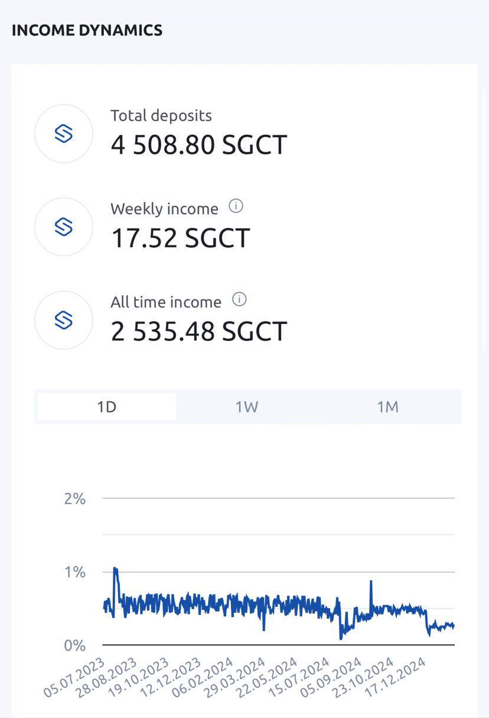Open the All time income info icon
Viewport: 489px width, 718px height.
click(239, 300)
